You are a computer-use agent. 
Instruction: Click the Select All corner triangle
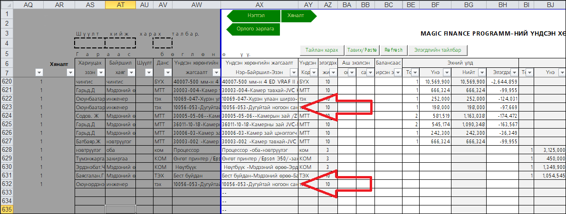[x=7, y=5]
